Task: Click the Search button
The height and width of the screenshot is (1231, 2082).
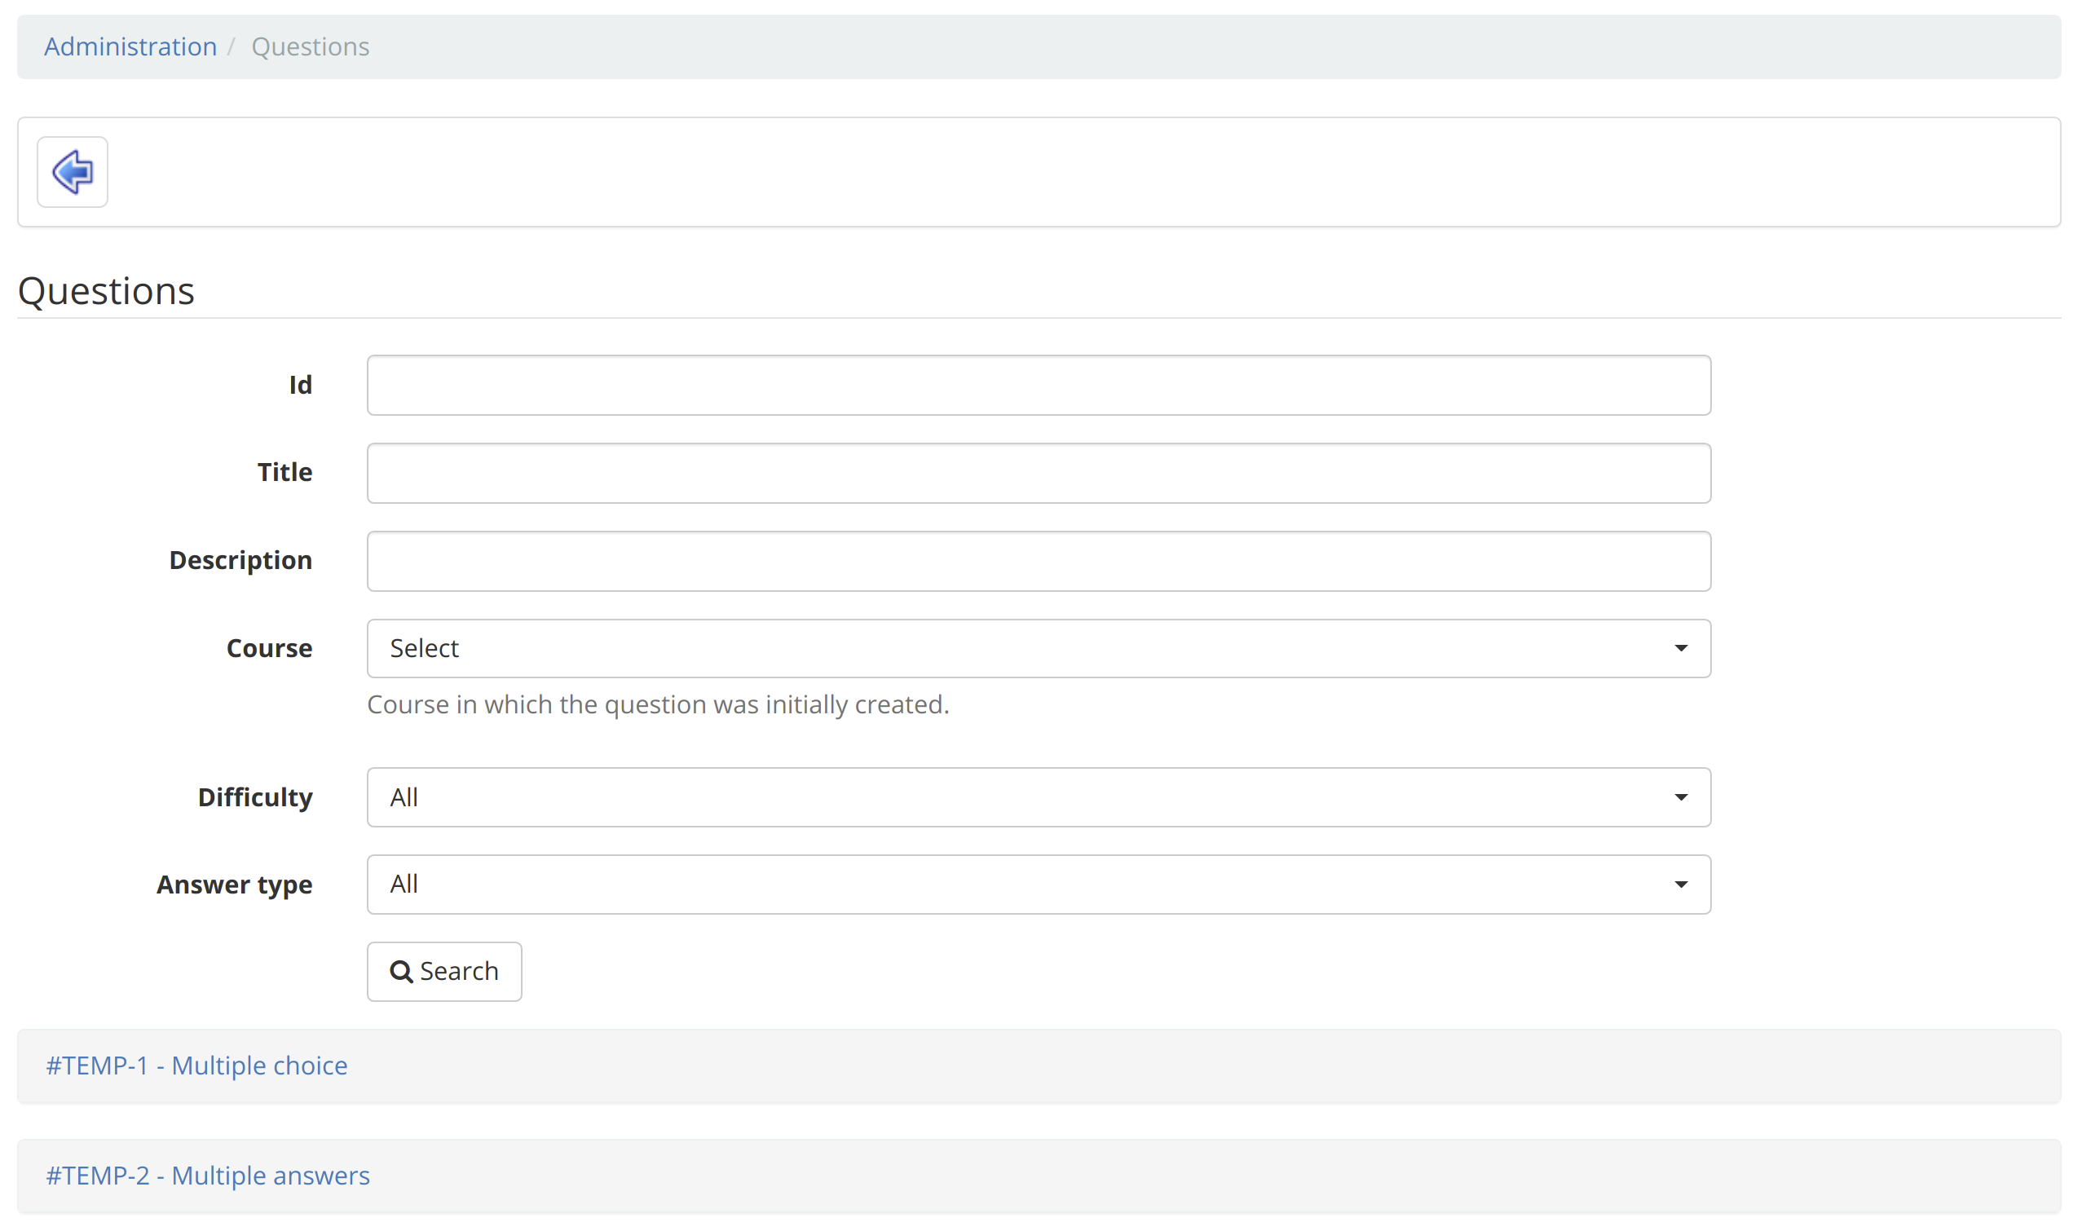Action: (444, 970)
